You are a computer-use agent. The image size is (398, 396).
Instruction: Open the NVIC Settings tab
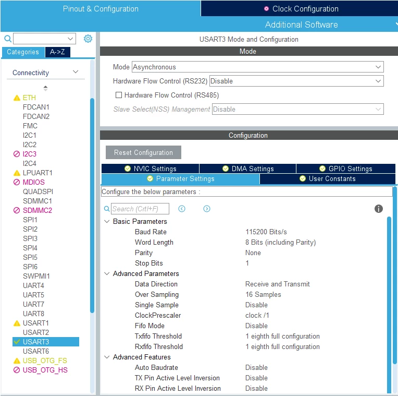click(x=150, y=169)
